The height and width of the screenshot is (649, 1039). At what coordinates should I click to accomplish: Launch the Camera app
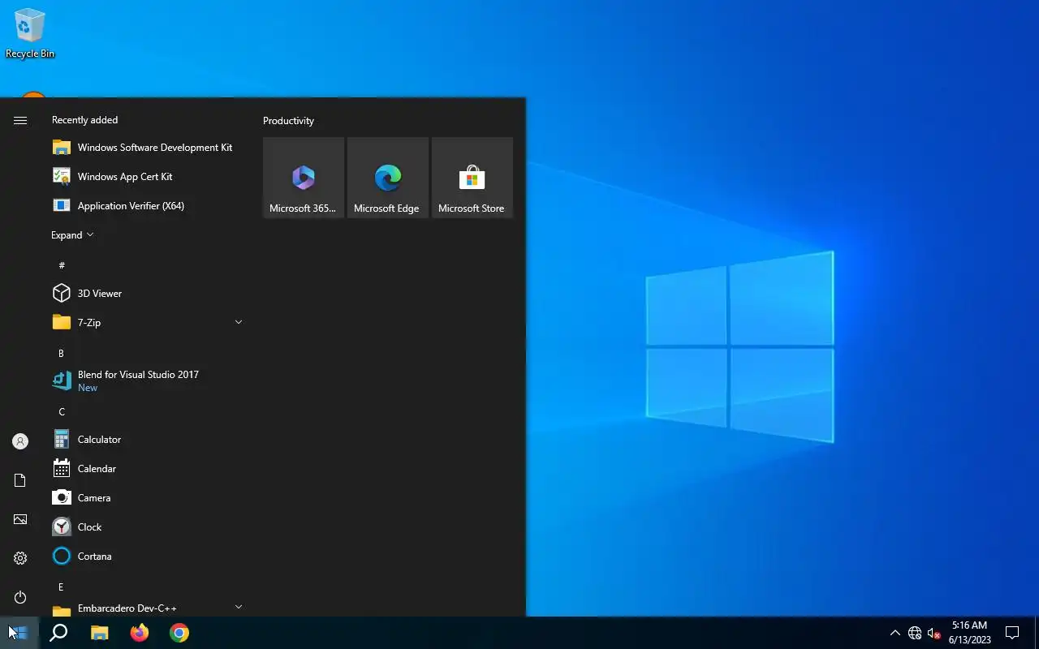(x=148, y=498)
